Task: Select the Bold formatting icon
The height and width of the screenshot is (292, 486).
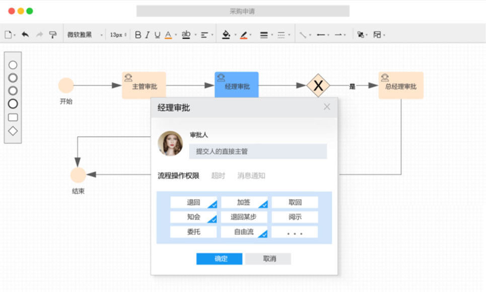Action: (x=138, y=34)
